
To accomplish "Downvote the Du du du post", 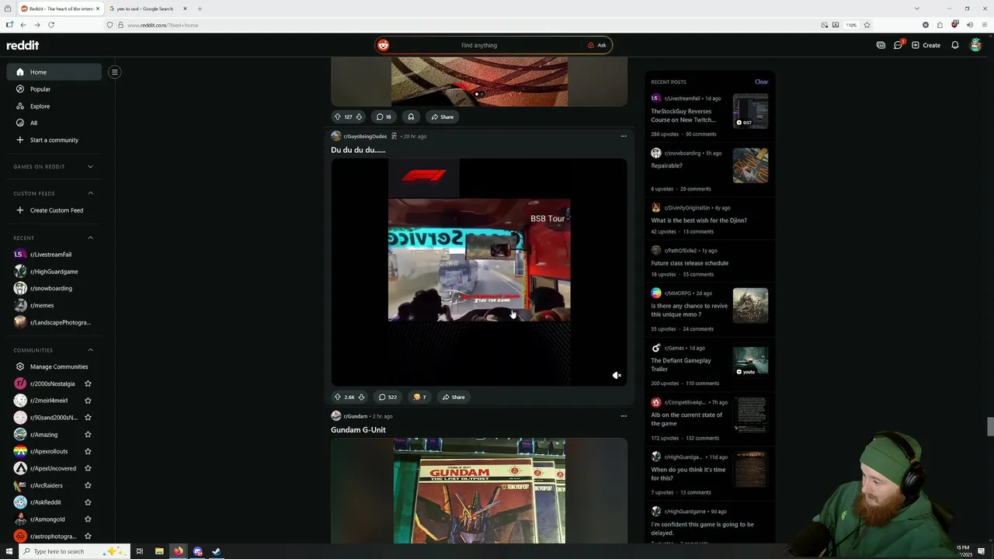I will (x=361, y=397).
